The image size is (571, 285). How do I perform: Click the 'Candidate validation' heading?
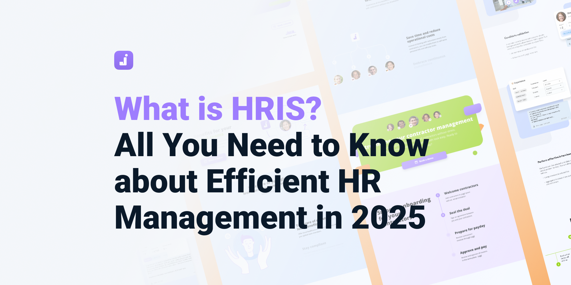tap(517, 35)
